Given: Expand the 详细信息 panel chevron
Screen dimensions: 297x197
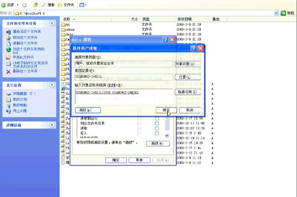Looking at the screenshot, I should coord(52,125).
